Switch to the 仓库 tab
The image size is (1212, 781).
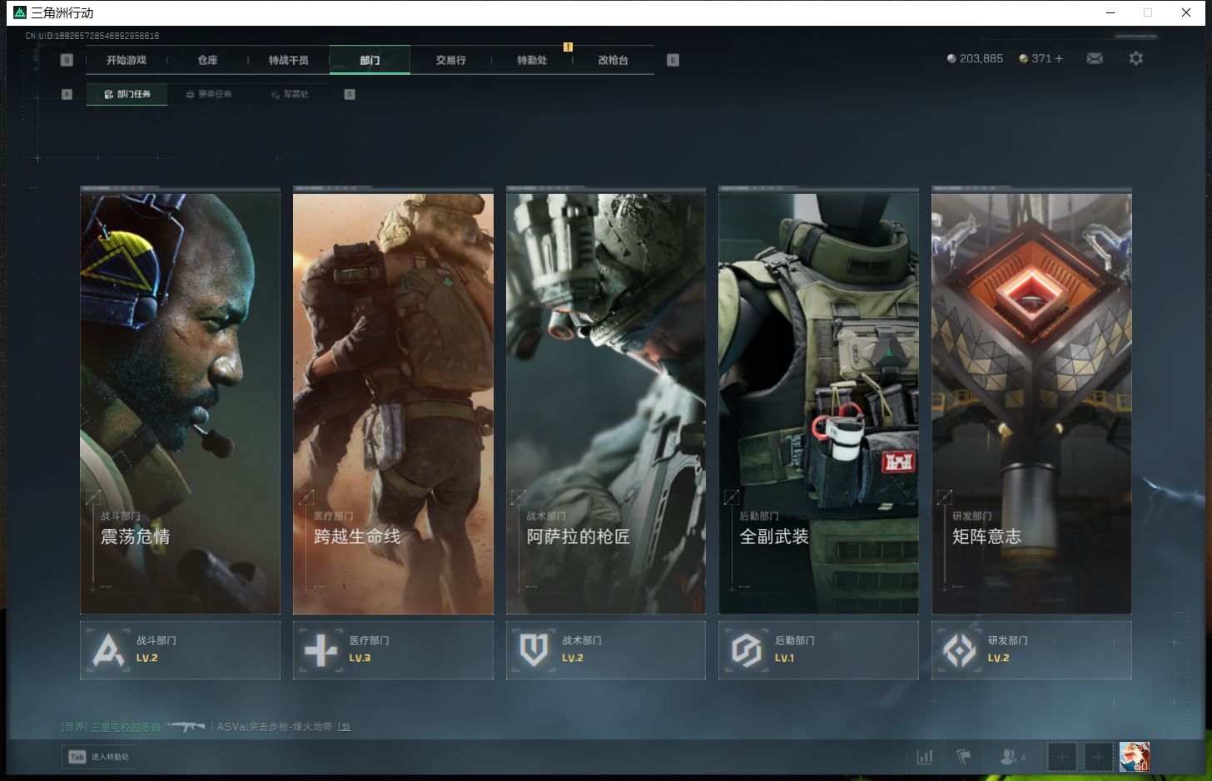[207, 60]
